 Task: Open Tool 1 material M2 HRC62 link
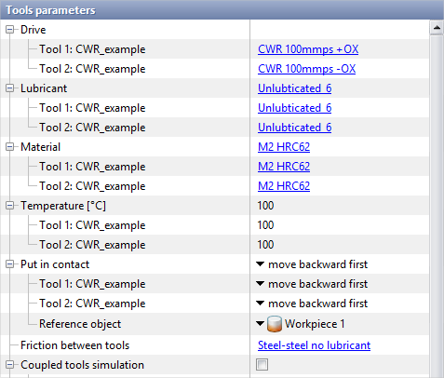click(x=284, y=167)
